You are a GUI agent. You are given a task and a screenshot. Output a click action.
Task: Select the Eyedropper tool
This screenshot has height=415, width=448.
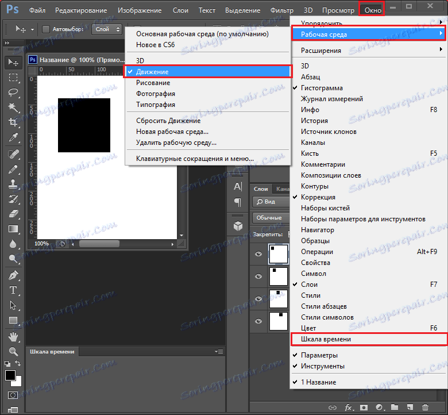(13, 137)
